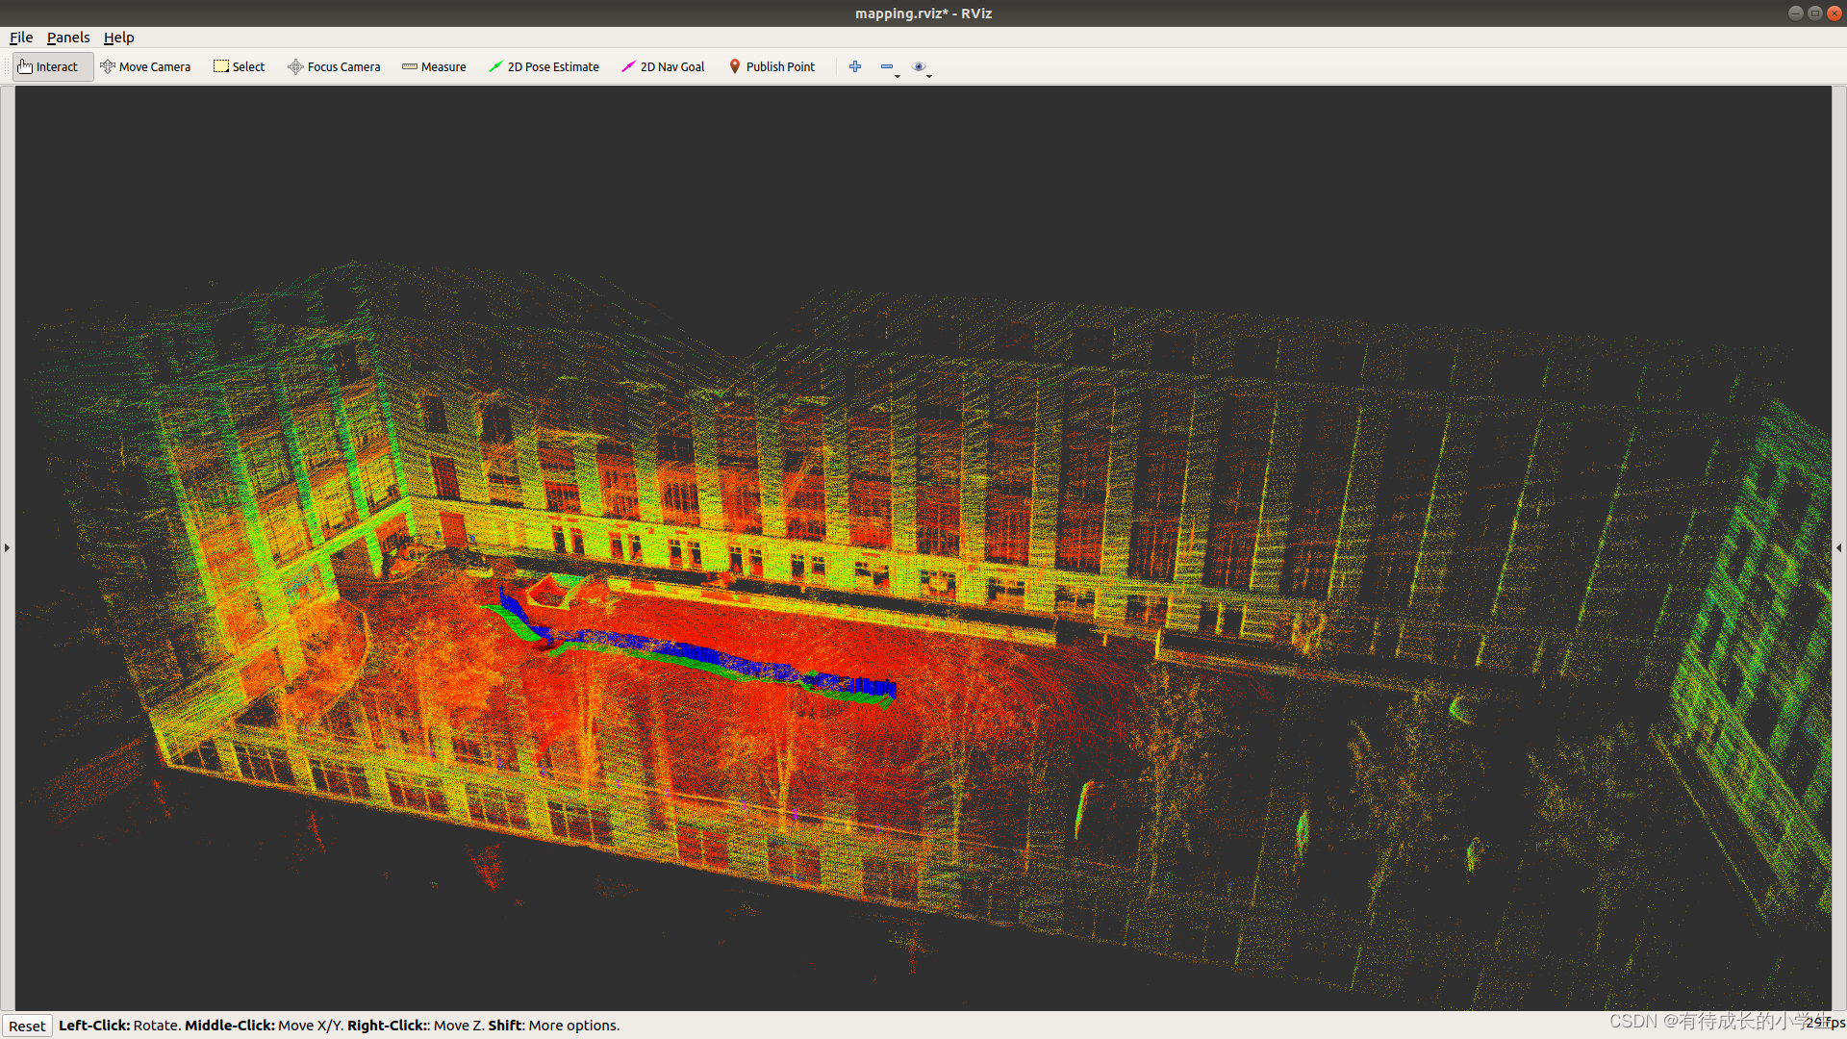
Task: Click the blue plus add-tool icon
Action: 854,66
